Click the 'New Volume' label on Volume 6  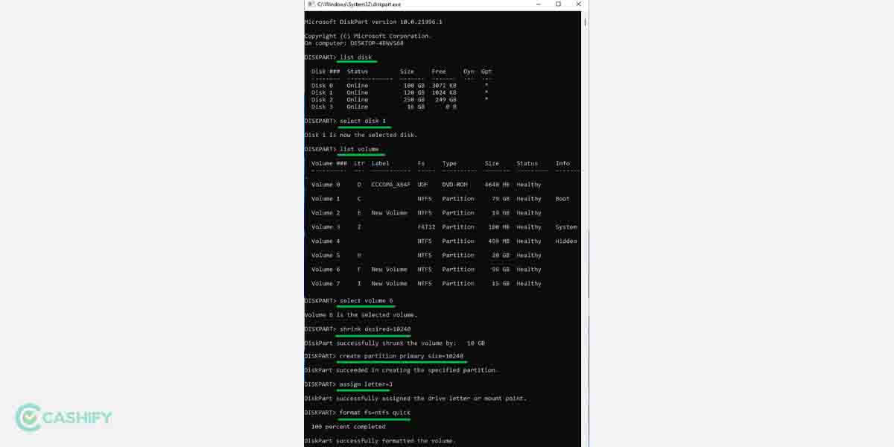coord(387,269)
